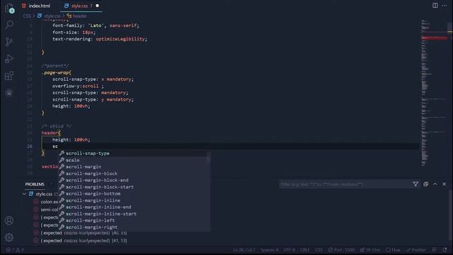The image size is (453, 255).
Task: Click the 'header{' selector text
Action: tap(51, 133)
